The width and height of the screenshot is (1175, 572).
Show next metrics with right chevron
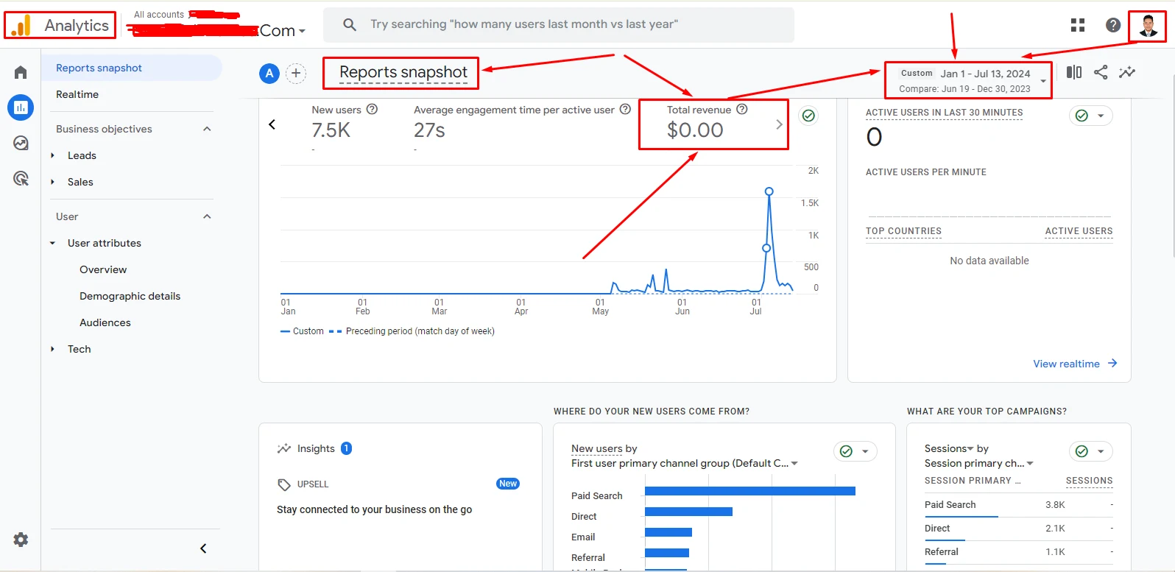point(779,124)
